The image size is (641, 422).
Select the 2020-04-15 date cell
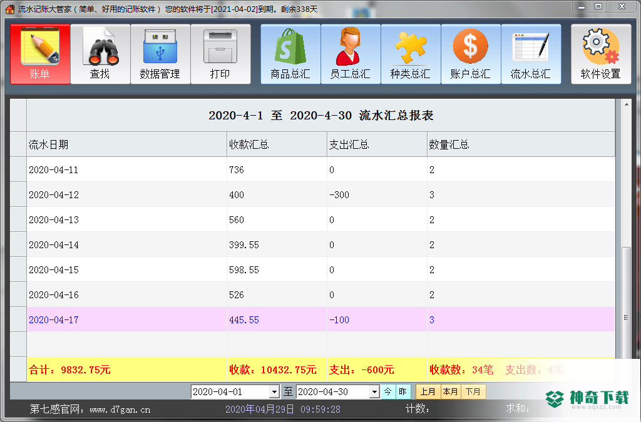[x=126, y=270]
